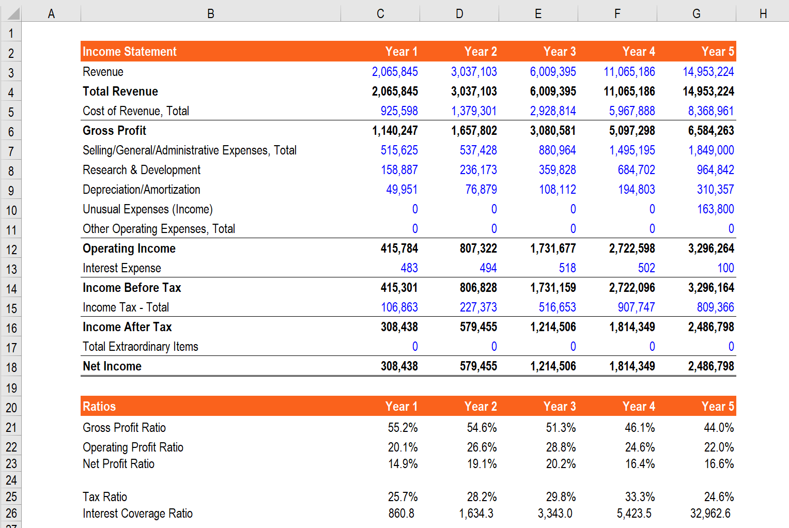
Task: Click the Gross Profit Ratio label
Action: [124, 428]
